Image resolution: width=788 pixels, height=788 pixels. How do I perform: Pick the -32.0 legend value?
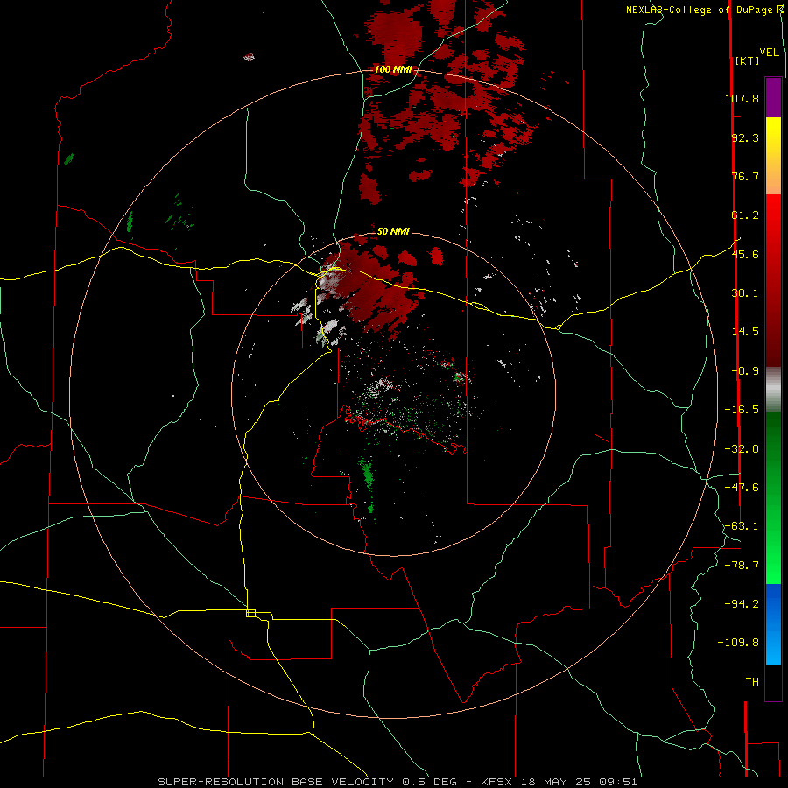tap(742, 449)
